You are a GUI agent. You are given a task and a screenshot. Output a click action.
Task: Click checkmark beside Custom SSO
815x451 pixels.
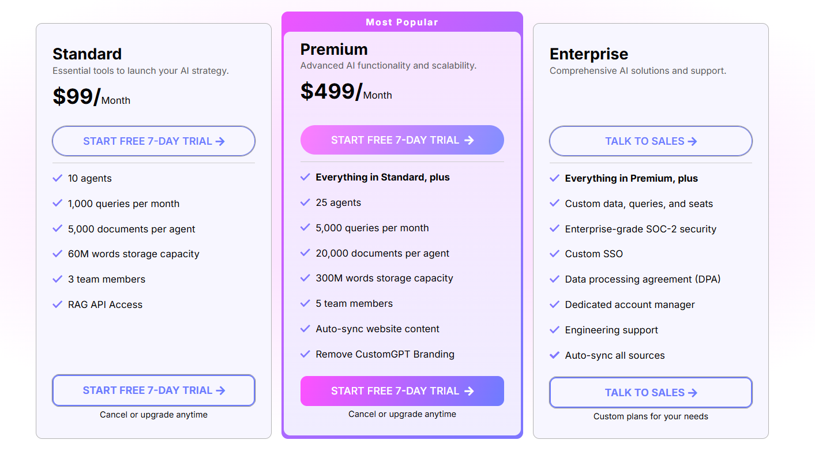click(x=554, y=254)
